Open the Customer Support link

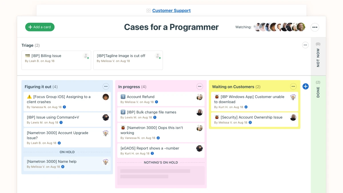pyautogui.click(x=171, y=11)
